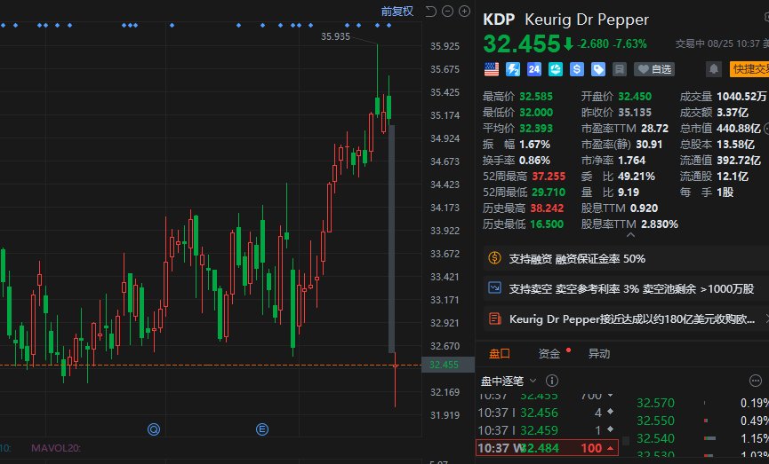Click the 历史最高 38.242 value
Viewport: 769px width, 464px height.
click(x=547, y=208)
